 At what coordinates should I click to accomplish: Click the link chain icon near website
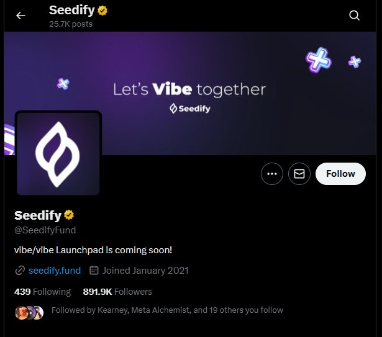tap(20, 270)
